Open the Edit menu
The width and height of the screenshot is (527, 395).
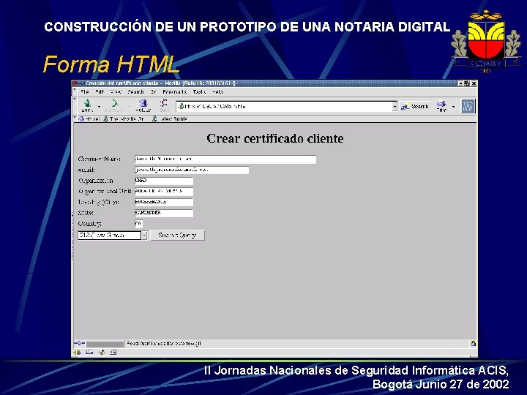pos(100,92)
